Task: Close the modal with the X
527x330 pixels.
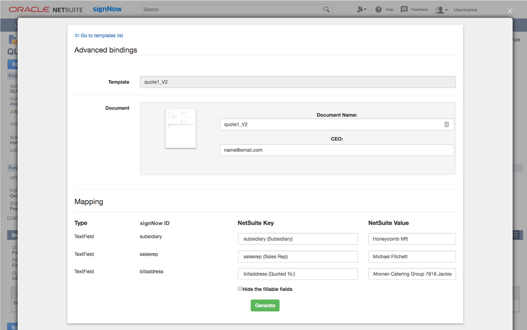Action: (x=510, y=11)
